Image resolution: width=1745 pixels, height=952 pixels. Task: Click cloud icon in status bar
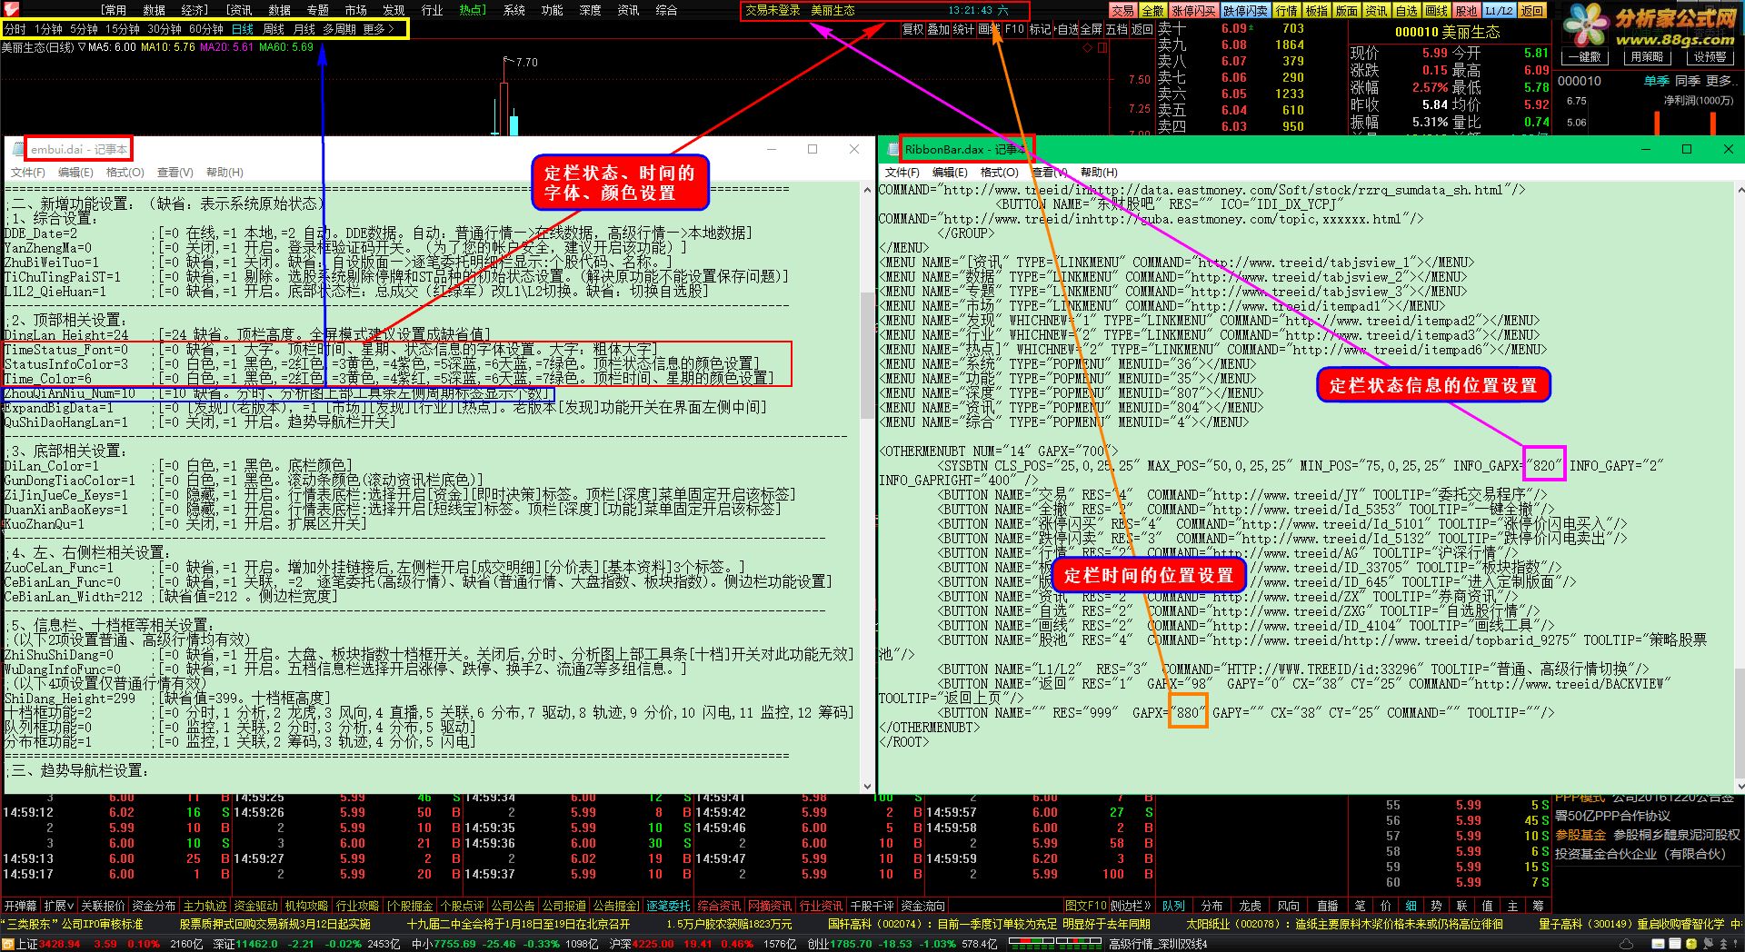[x=1627, y=945]
